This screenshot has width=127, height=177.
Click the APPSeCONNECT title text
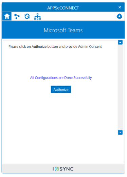[x=63, y=8]
